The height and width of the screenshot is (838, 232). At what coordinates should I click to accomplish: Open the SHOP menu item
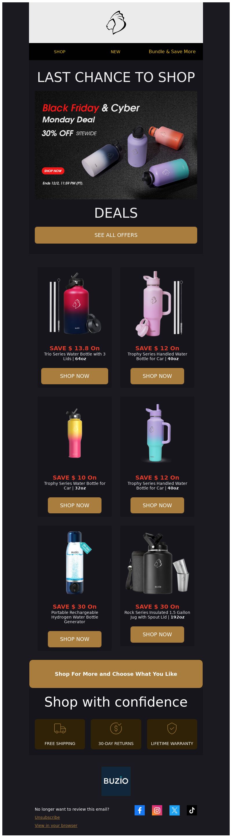[x=60, y=52]
